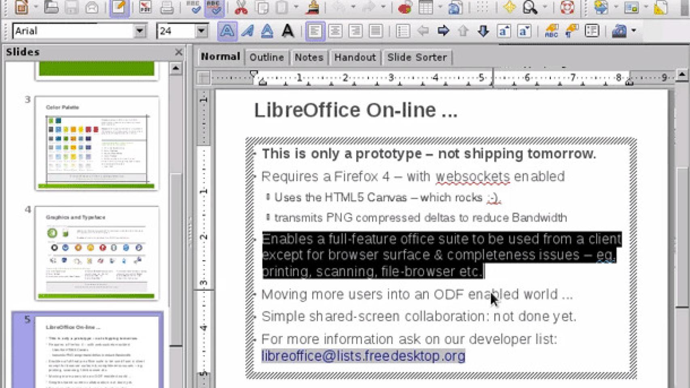Click the Hyperlink globe document icon

click(x=455, y=7)
